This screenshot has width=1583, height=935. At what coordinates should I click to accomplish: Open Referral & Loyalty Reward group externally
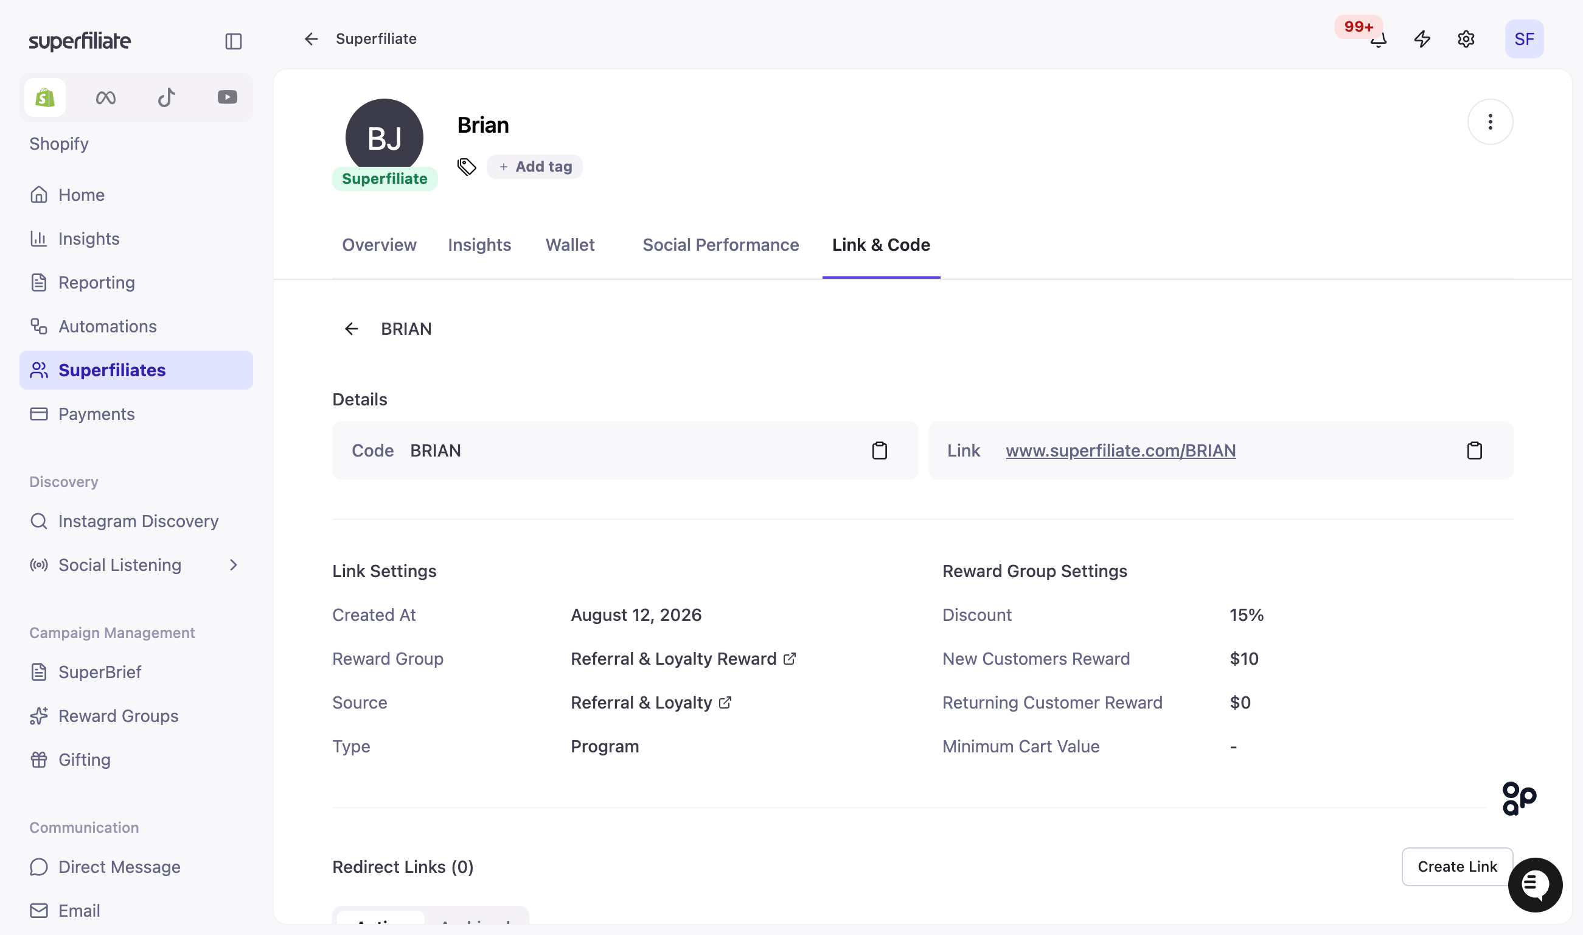790,659
